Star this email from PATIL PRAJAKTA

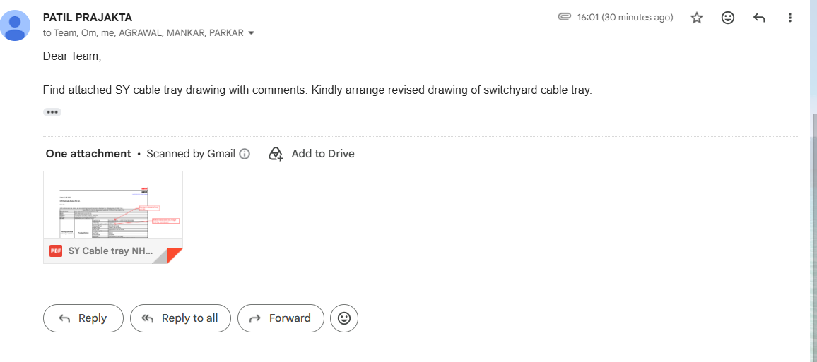(x=697, y=18)
